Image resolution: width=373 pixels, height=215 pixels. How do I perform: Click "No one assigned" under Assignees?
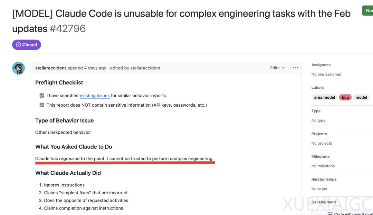[326, 74]
